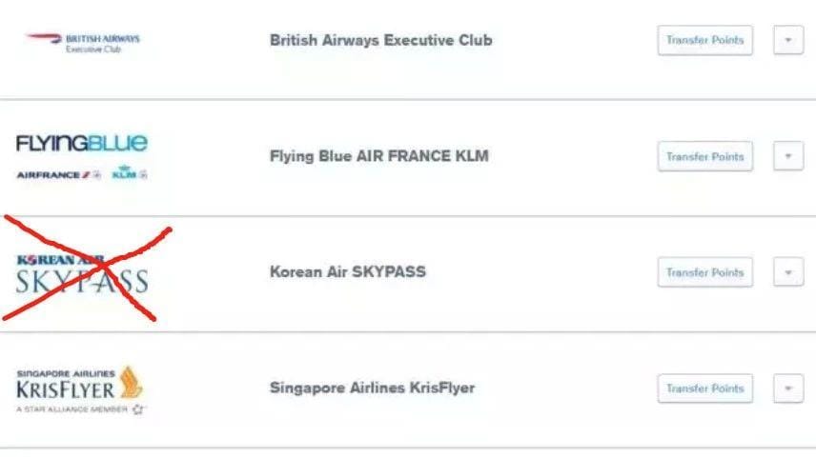The image size is (816, 458).
Task: Click the British Airways Executive Club logo
Action: pyautogui.click(x=83, y=43)
